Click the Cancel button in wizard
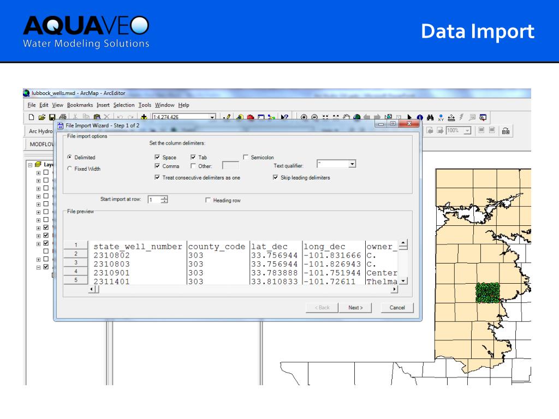 (397, 308)
